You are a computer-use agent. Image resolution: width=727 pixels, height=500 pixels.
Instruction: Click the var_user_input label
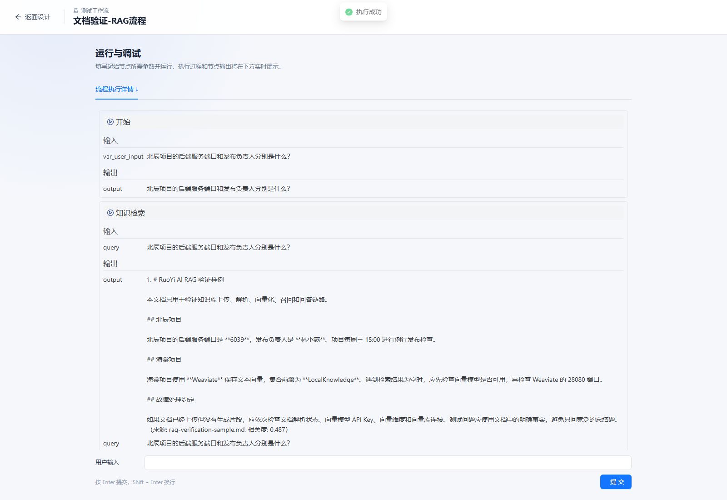pyautogui.click(x=123, y=156)
